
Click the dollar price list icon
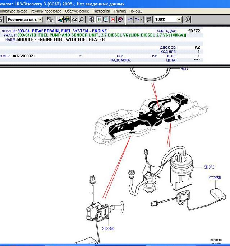(x=98, y=20)
